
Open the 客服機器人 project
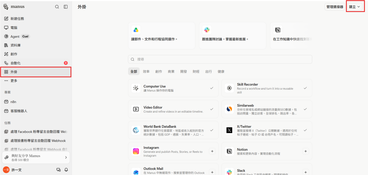coord(36,111)
